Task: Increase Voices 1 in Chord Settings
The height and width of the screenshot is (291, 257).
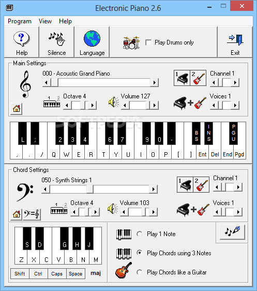Action: [238, 212]
